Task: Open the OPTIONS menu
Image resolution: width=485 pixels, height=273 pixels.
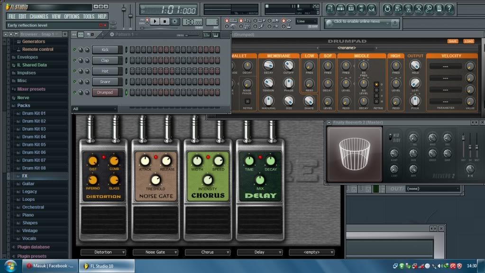Action: point(72,17)
